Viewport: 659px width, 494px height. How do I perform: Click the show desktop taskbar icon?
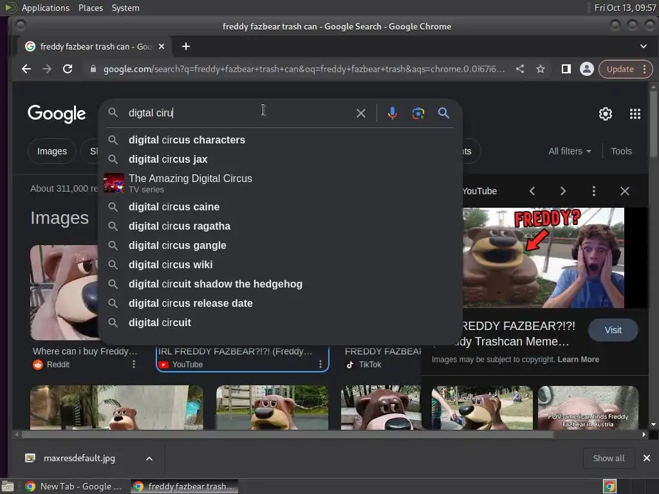(8, 486)
